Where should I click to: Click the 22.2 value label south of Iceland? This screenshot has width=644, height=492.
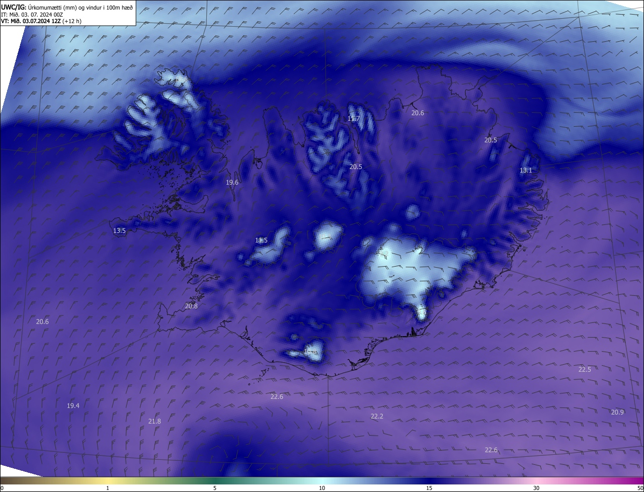(377, 417)
